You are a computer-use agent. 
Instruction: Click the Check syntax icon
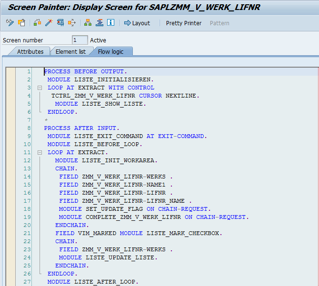click(38, 22)
